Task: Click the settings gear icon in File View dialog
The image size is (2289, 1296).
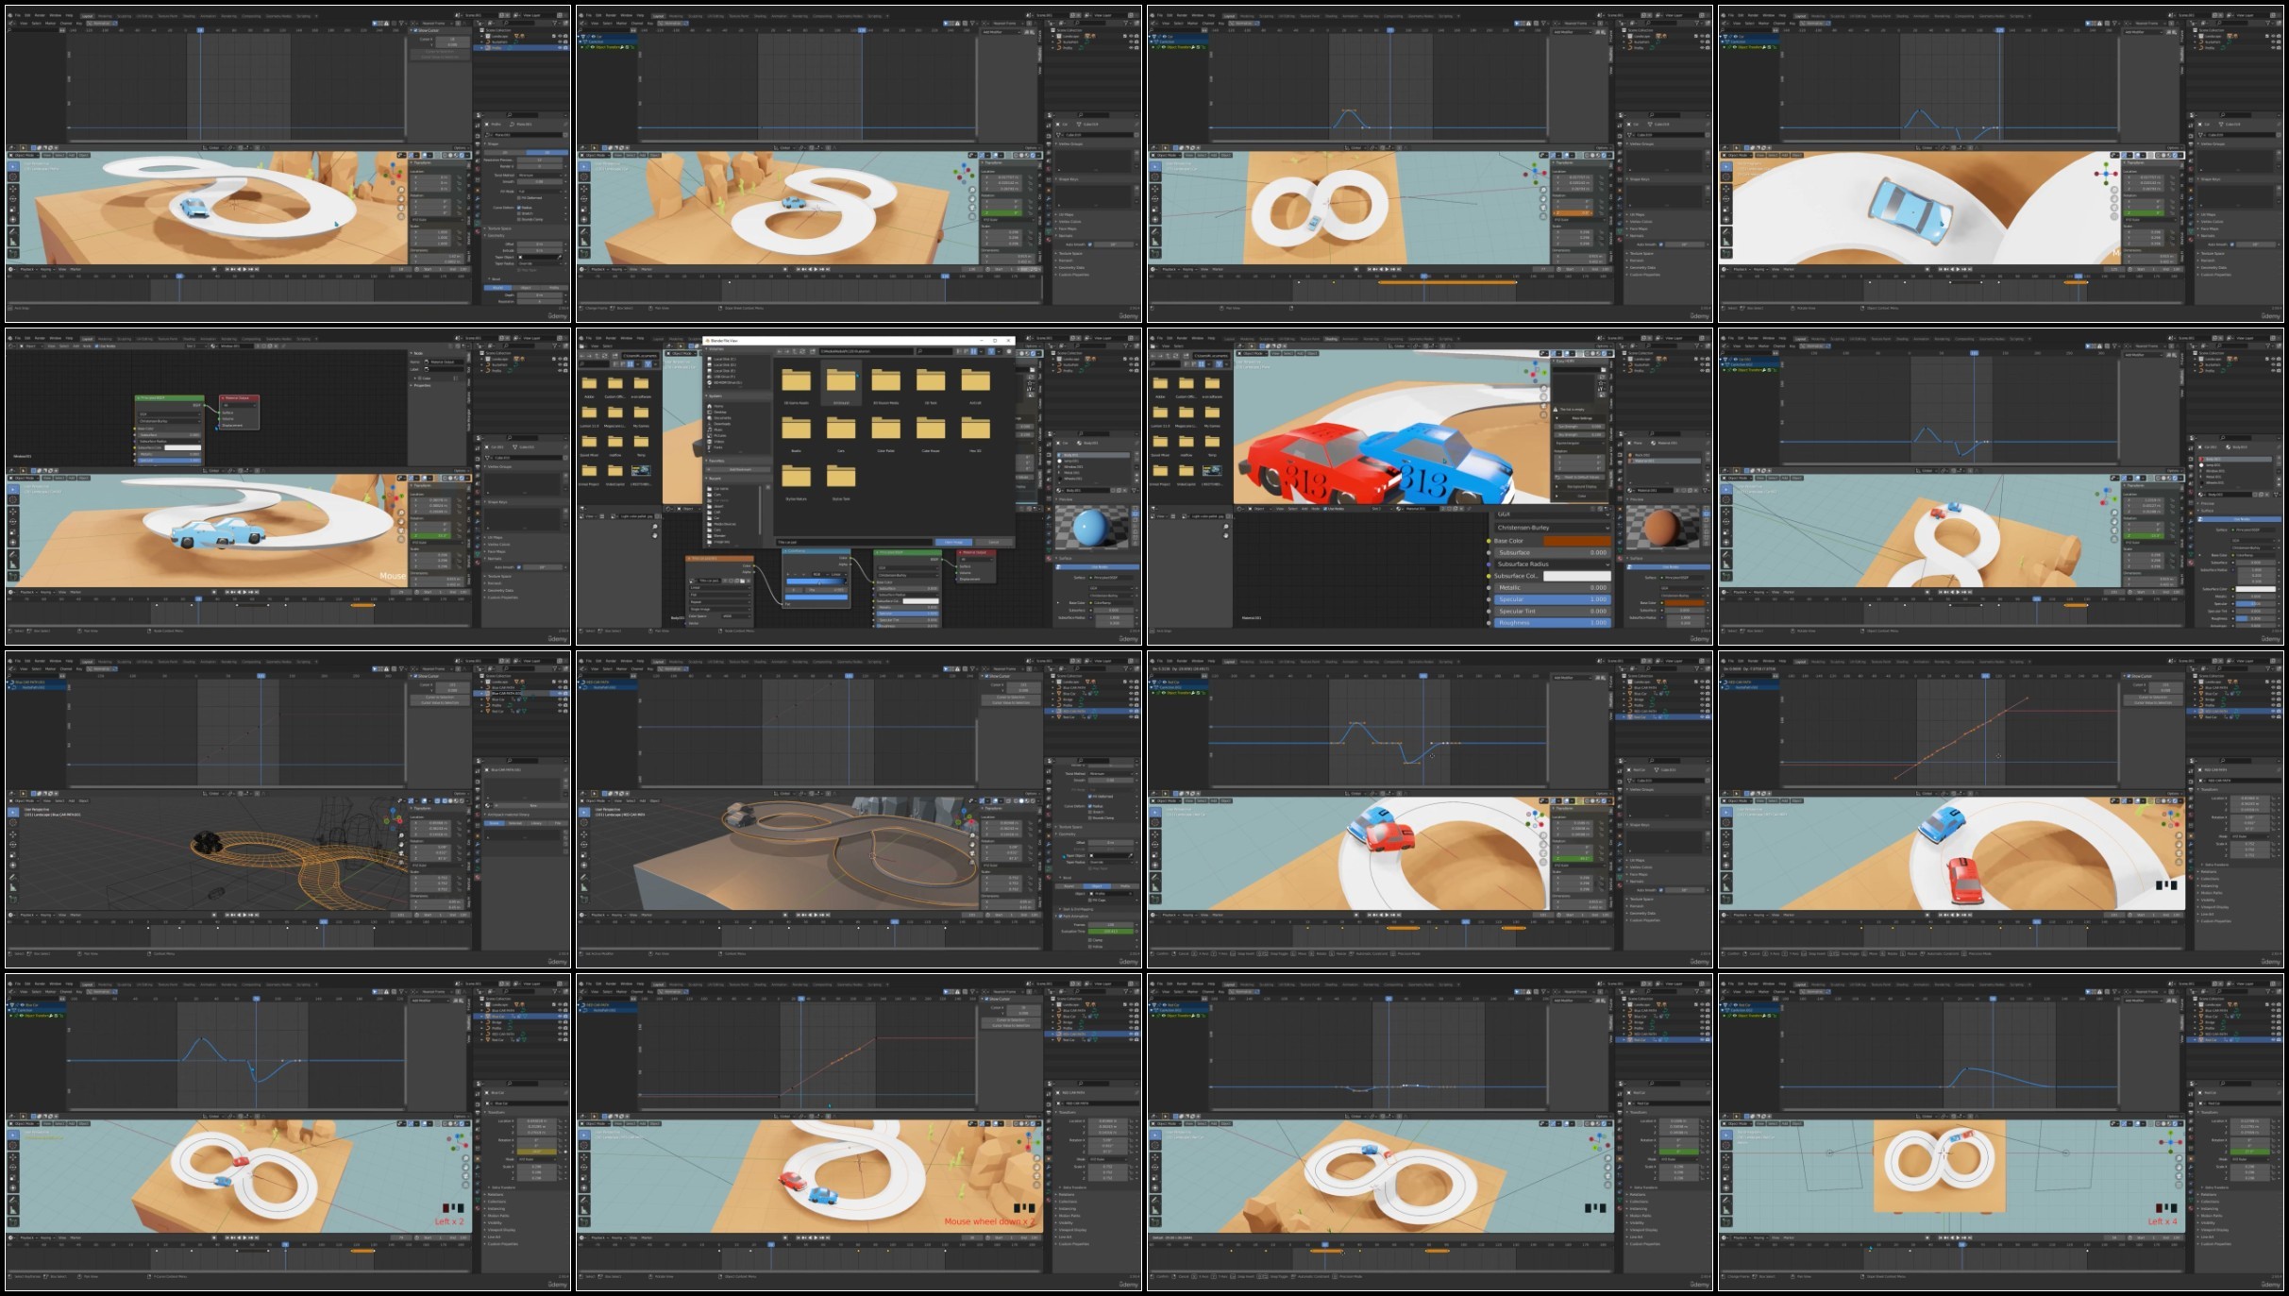Action: coord(1009,351)
